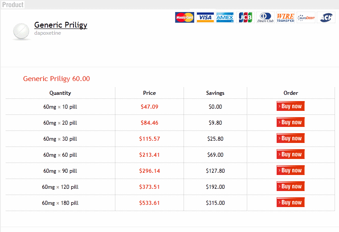Click the AMEX payment icon
The image size is (339, 232).
click(x=225, y=17)
